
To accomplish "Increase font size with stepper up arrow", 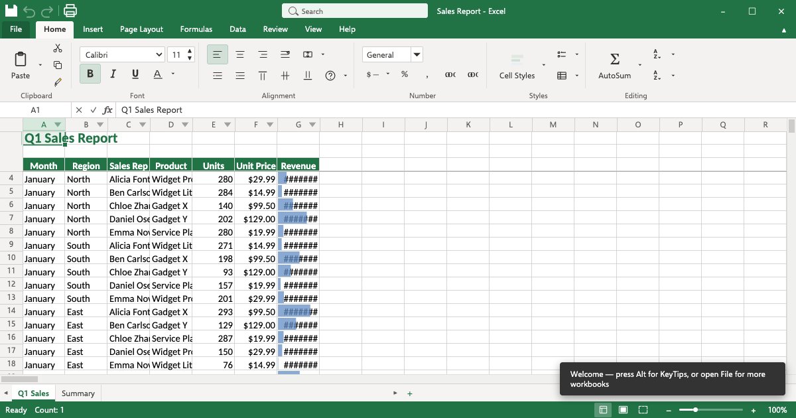I will (190, 51).
